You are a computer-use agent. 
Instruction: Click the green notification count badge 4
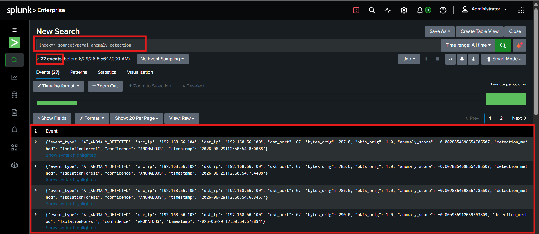click(x=428, y=10)
